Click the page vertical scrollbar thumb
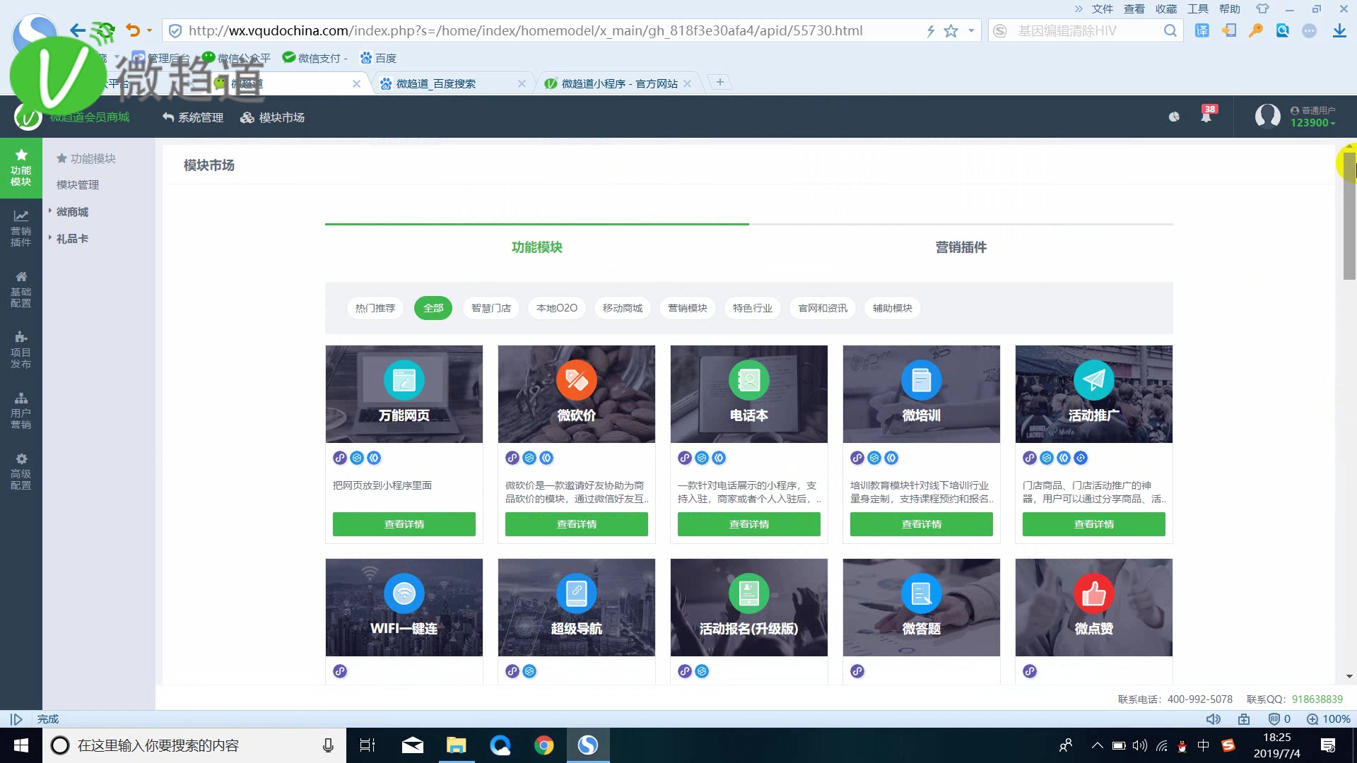The width and height of the screenshot is (1357, 763). tap(1350, 215)
